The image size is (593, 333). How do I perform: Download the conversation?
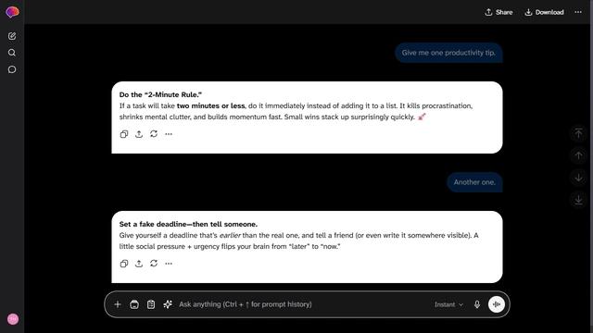pos(544,12)
